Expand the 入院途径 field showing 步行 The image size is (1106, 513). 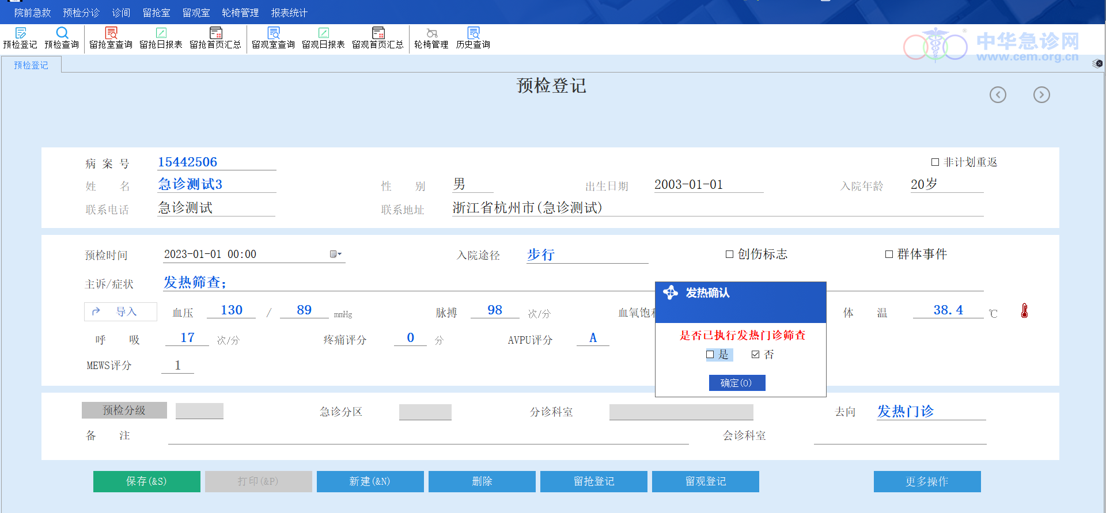point(586,255)
